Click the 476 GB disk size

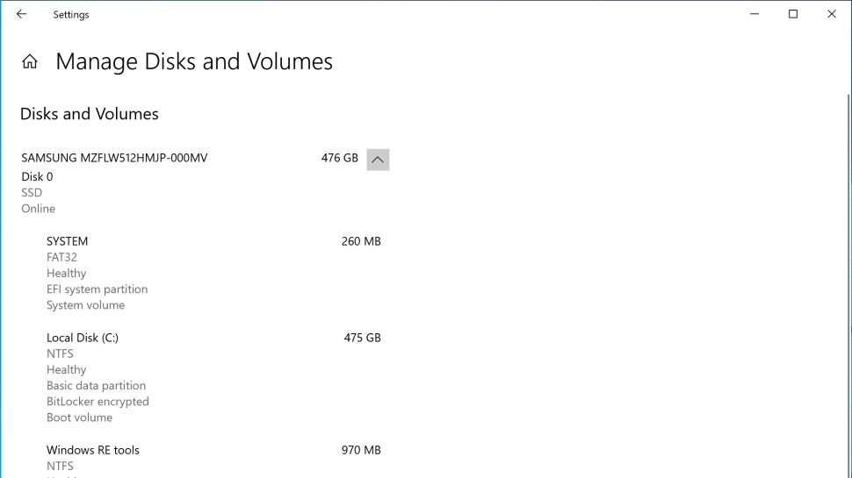coord(340,159)
